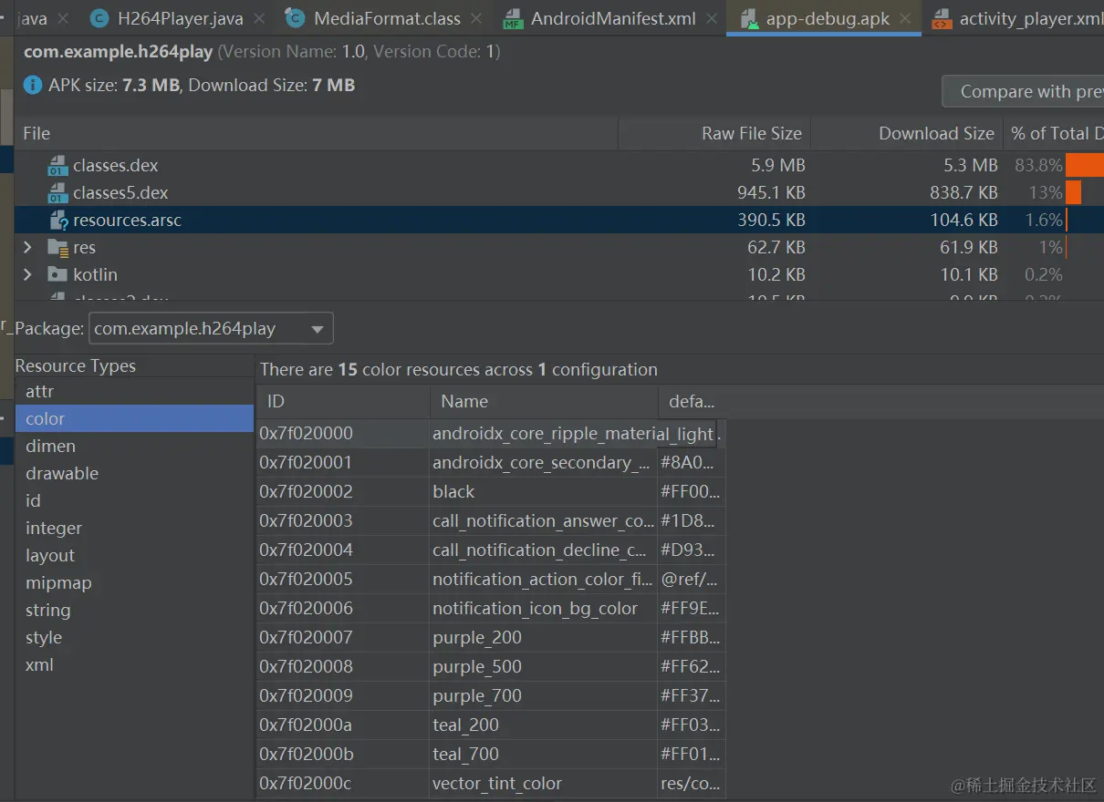Click the kotlin folder icon
The width and height of the screenshot is (1104, 802).
(57, 275)
